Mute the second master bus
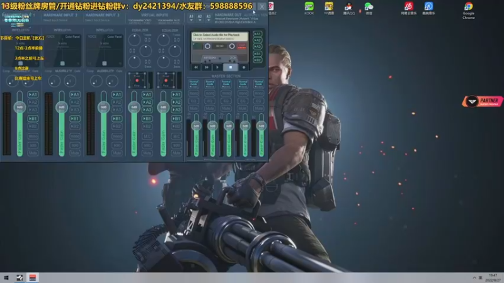 pos(210,109)
